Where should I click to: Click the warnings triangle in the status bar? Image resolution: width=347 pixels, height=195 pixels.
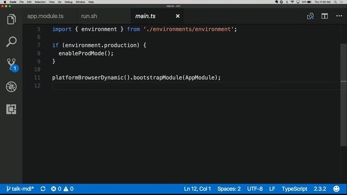[66, 189]
